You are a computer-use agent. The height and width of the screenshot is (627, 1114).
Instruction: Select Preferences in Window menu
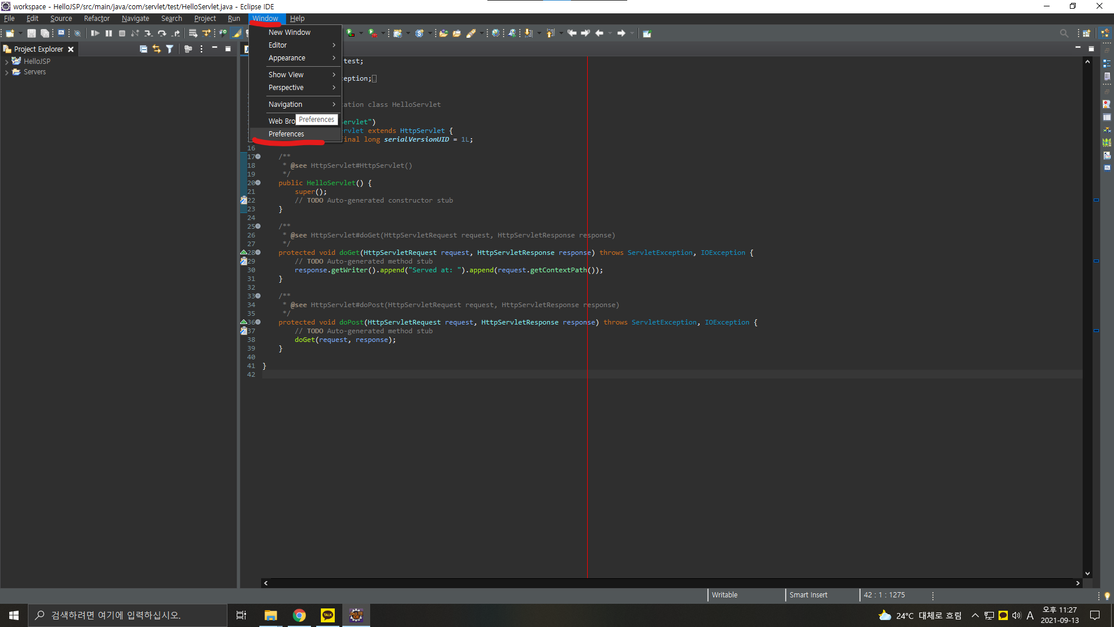tap(286, 134)
